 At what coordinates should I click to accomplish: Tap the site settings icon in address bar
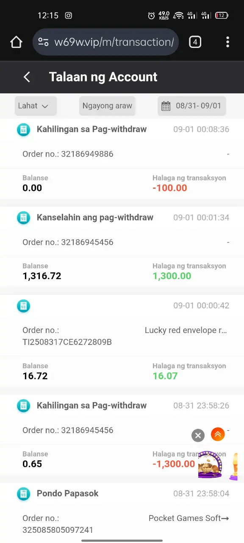point(43,42)
